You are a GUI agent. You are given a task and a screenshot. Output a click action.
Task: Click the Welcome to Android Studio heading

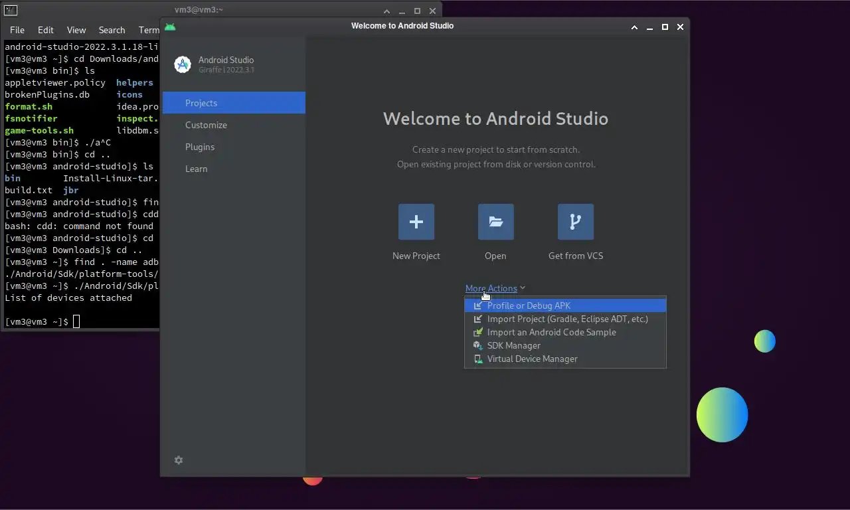point(495,119)
